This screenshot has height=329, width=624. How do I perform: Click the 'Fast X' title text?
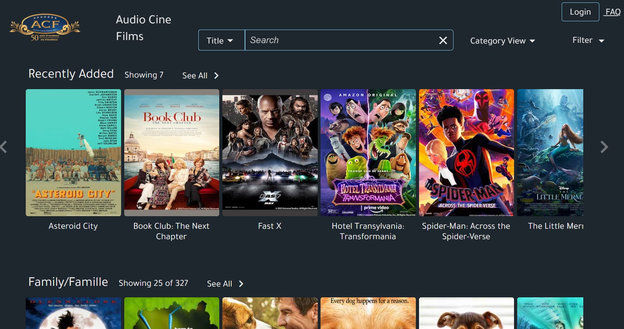tap(270, 226)
